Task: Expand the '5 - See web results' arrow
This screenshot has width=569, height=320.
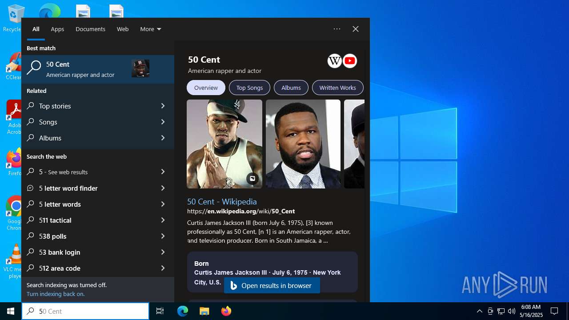Action: pos(163,172)
